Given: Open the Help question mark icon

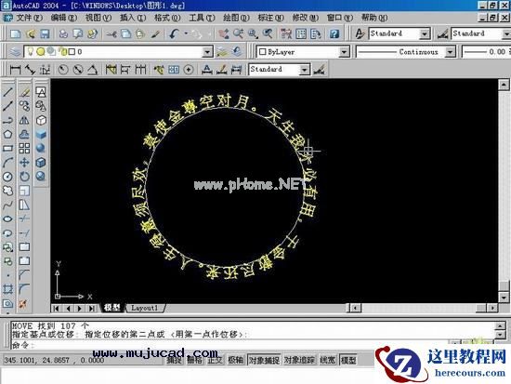Looking at the screenshot, I should tap(334, 33).
